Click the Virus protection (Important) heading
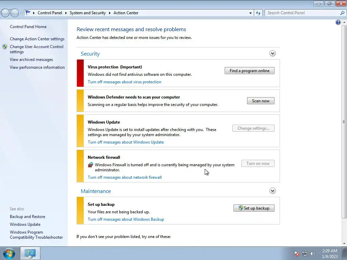 pyautogui.click(x=115, y=67)
